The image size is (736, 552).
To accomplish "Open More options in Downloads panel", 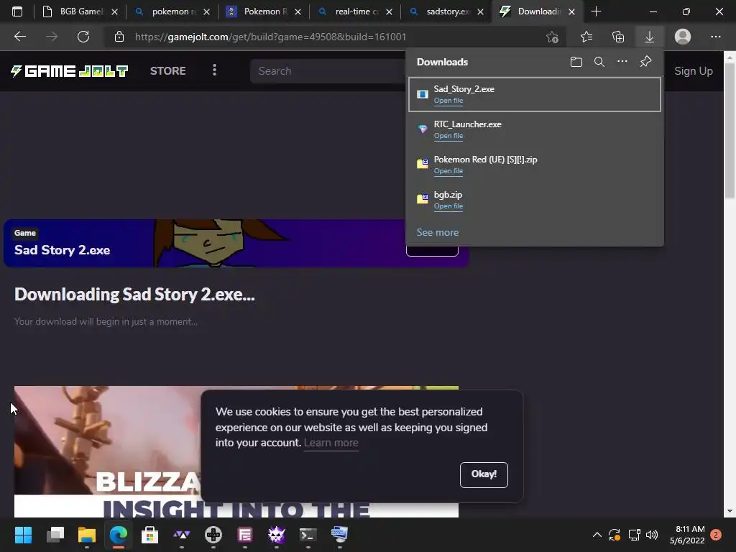I will (x=622, y=62).
